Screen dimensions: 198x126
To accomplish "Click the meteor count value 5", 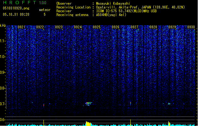I will (x=45, y=14).
